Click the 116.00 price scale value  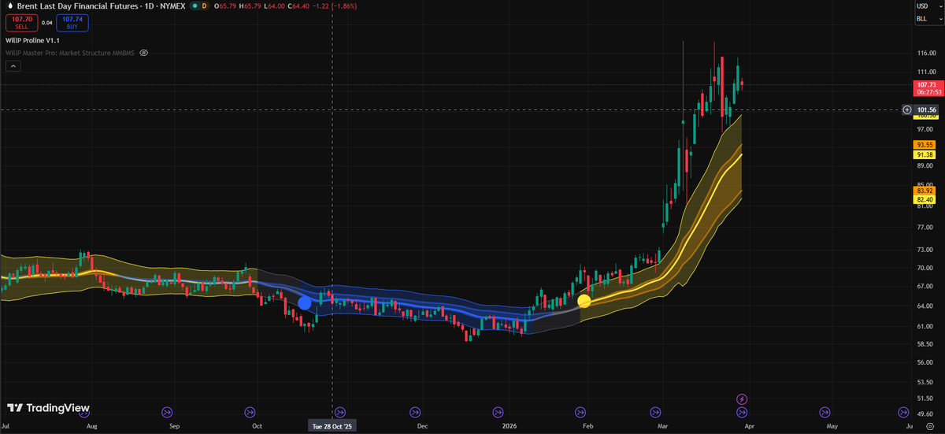(927, 53)
